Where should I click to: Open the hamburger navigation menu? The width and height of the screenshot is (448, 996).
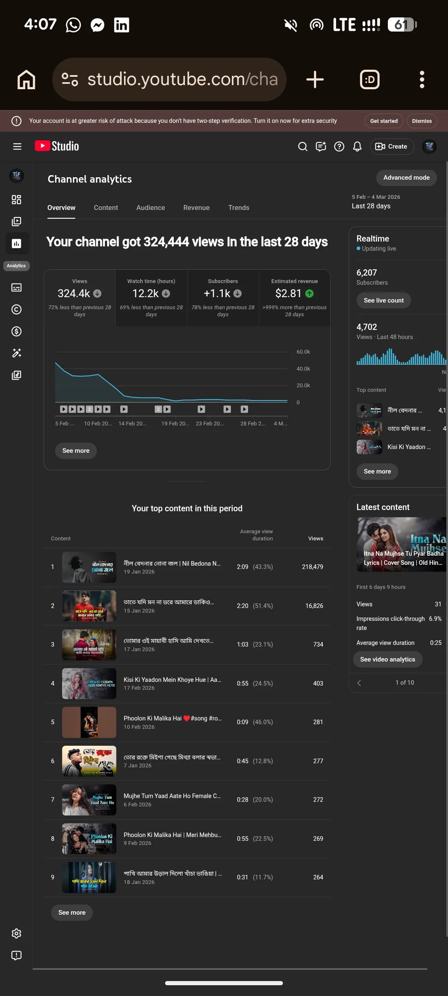(17, 146)
